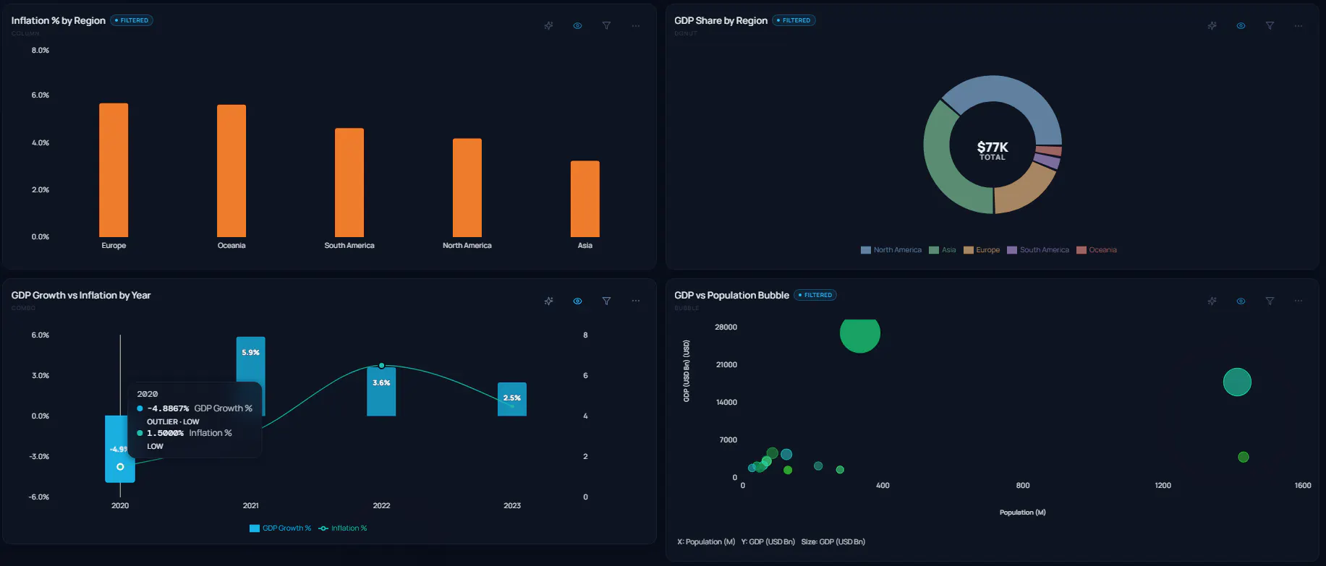Click sparkle icon on GDP Growth vs Inflation panel
This screenshot has height=566, width=1326.
pyautogui.click(x=548, y=301)
